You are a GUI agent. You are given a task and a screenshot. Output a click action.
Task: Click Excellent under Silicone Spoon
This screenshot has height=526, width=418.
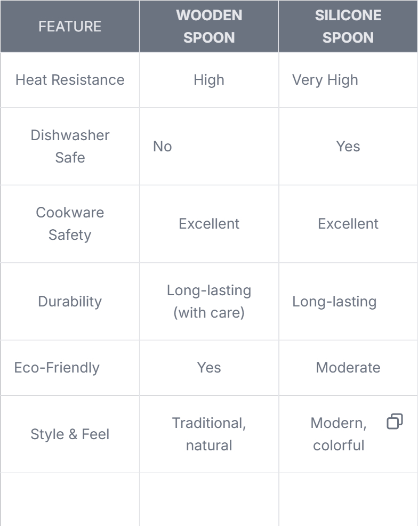tap(348, 224)
